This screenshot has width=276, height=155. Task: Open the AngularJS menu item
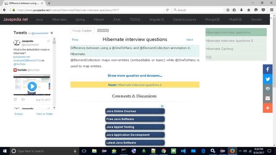(x=157, y=19)
